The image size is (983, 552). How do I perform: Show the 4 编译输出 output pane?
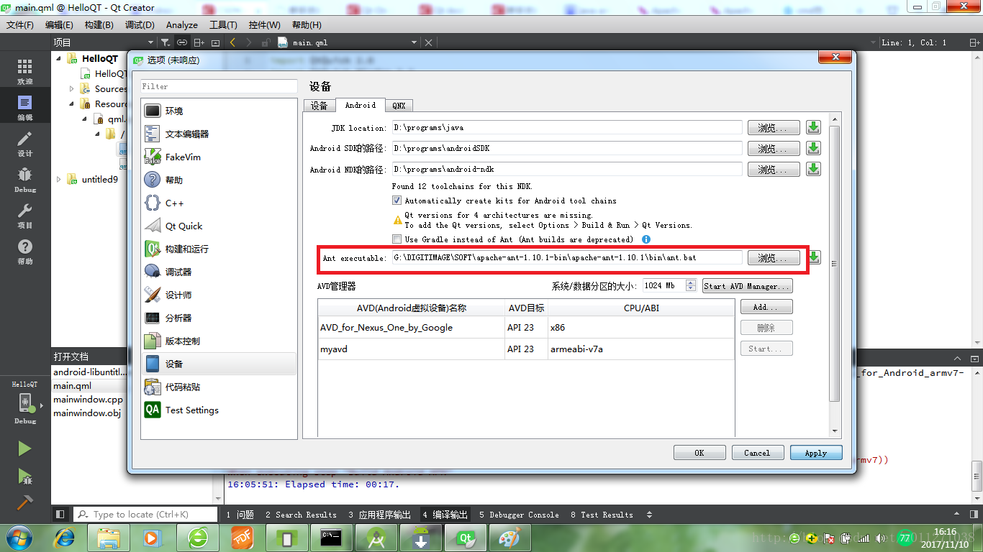(x=445, y=515)
